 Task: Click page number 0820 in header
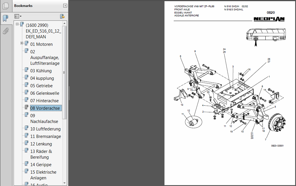pyautogui.click(x=271, y=13)
